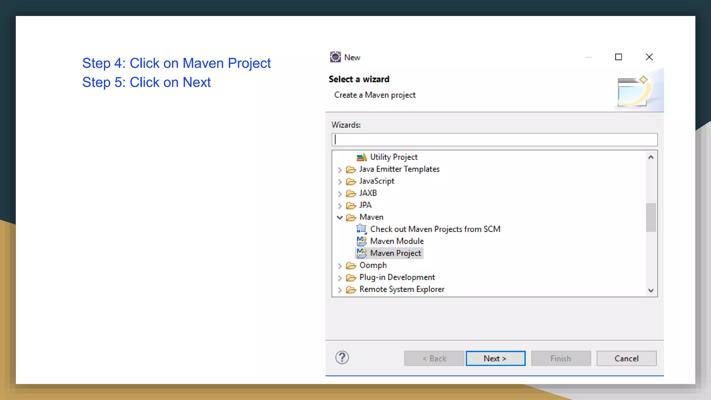Collapse the Maven folder
711x400 pixels.
(x=340, y=217)
